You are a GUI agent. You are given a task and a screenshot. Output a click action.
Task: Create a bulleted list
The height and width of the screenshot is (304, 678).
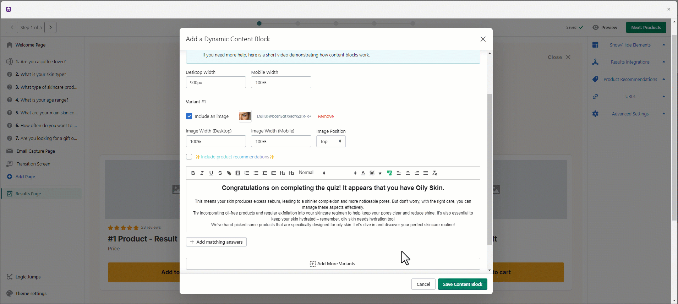click(x=256, y=173)
